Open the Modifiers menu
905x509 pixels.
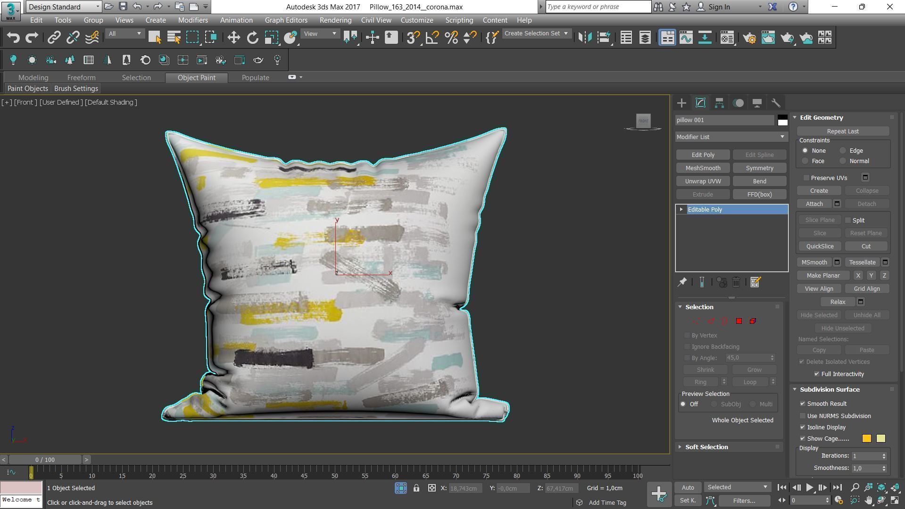[193, 20]
